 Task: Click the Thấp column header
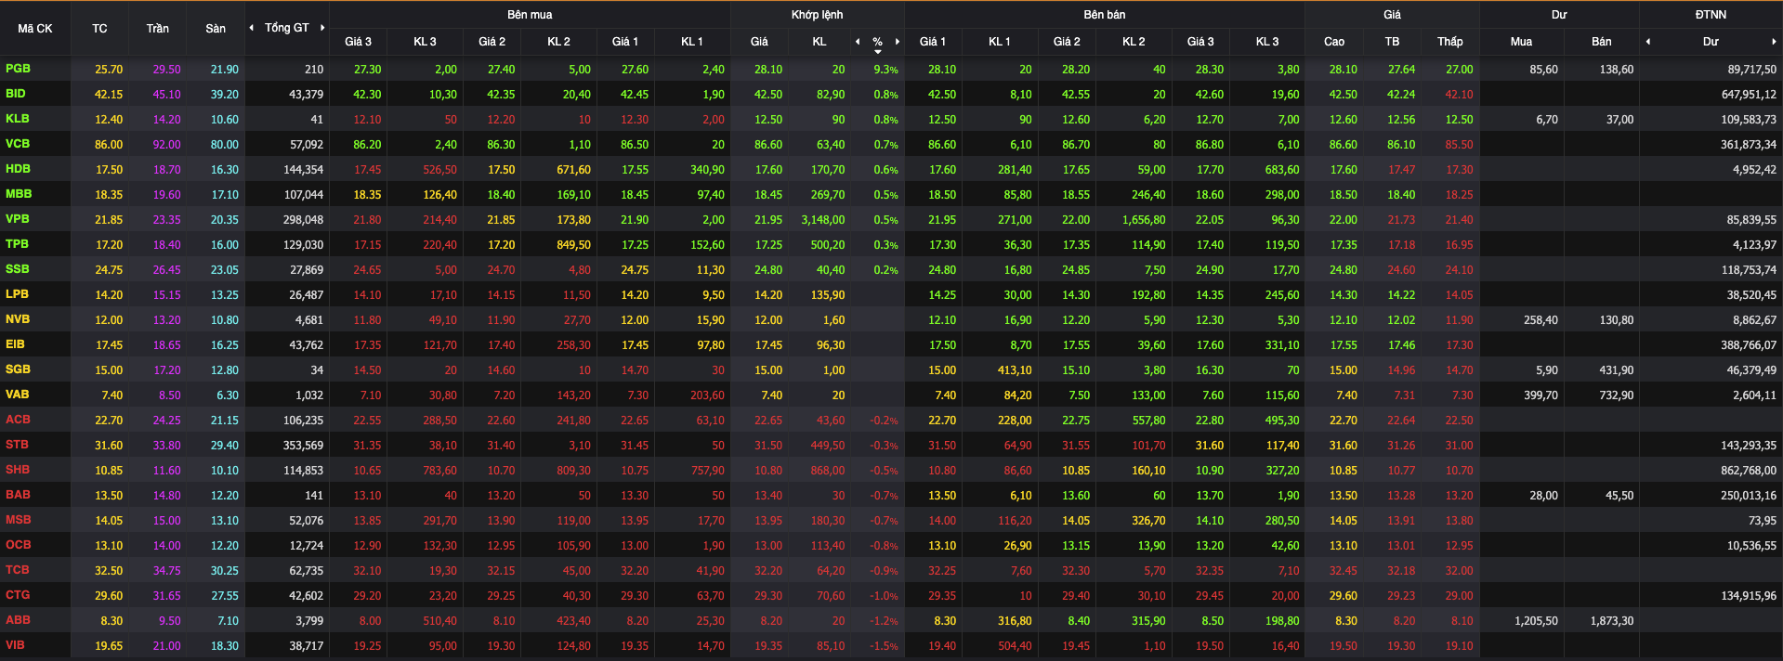[1450, 42]
